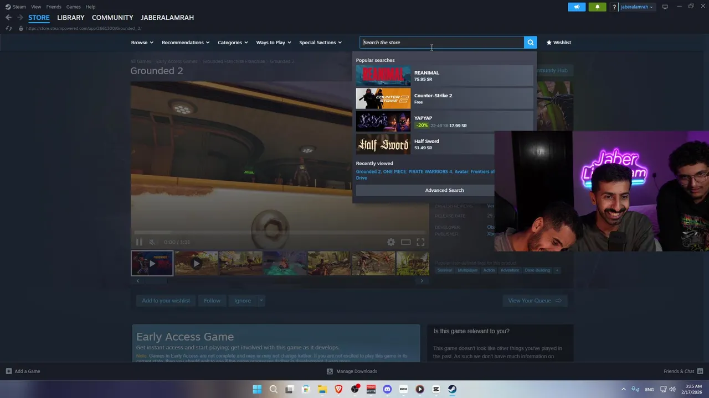Open the Friends menu

coord(54,7)
